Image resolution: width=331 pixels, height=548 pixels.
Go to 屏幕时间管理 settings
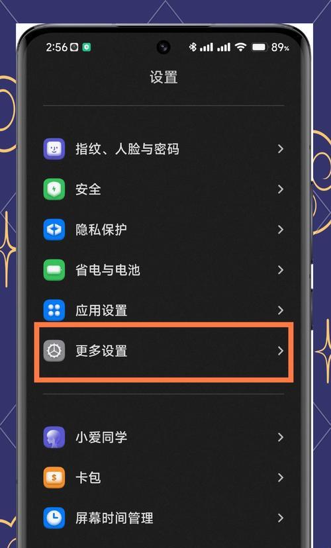tap(164, 518)
